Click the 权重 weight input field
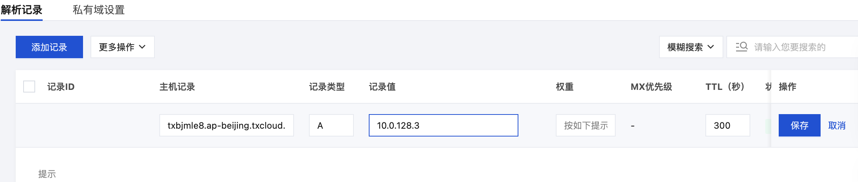Viewport: 858px width, 182px height. click(586, 125)
